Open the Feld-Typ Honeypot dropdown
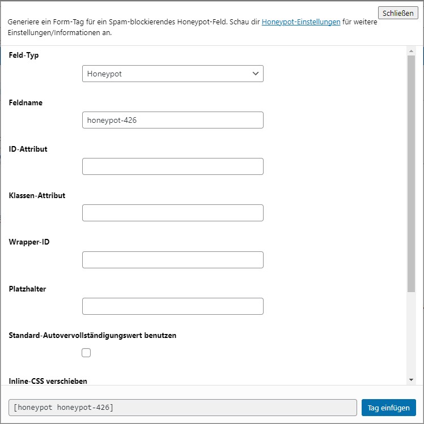The image size is (424, 424). pyautogui.click(x=172, y=74)
